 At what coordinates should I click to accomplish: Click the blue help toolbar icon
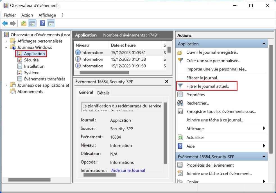43,24
